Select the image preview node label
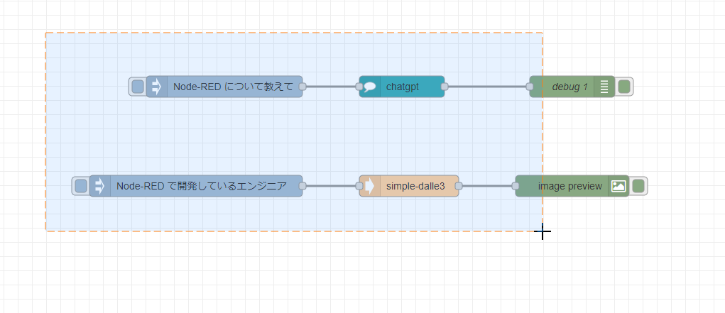The height and width of the screenshot is (313, 725). [x=569, y=186]
